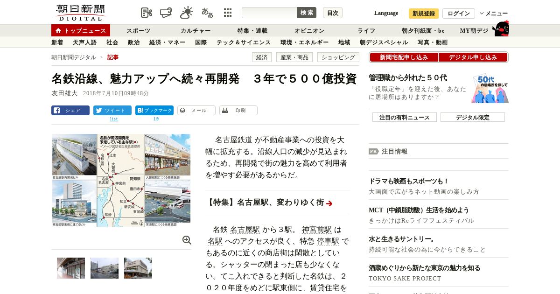The image size is (560, 294).
Task: Send article via メール button
Action: (x=196, y=111)
